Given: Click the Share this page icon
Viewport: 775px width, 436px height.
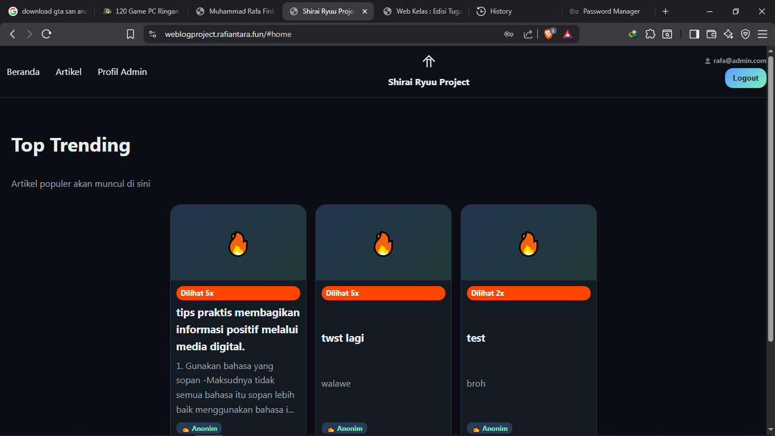Looking at the screenshot, I should point(528,33).
